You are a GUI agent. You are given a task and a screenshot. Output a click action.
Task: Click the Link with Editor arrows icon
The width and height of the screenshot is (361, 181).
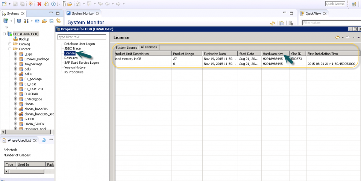(x=58, y=21)
